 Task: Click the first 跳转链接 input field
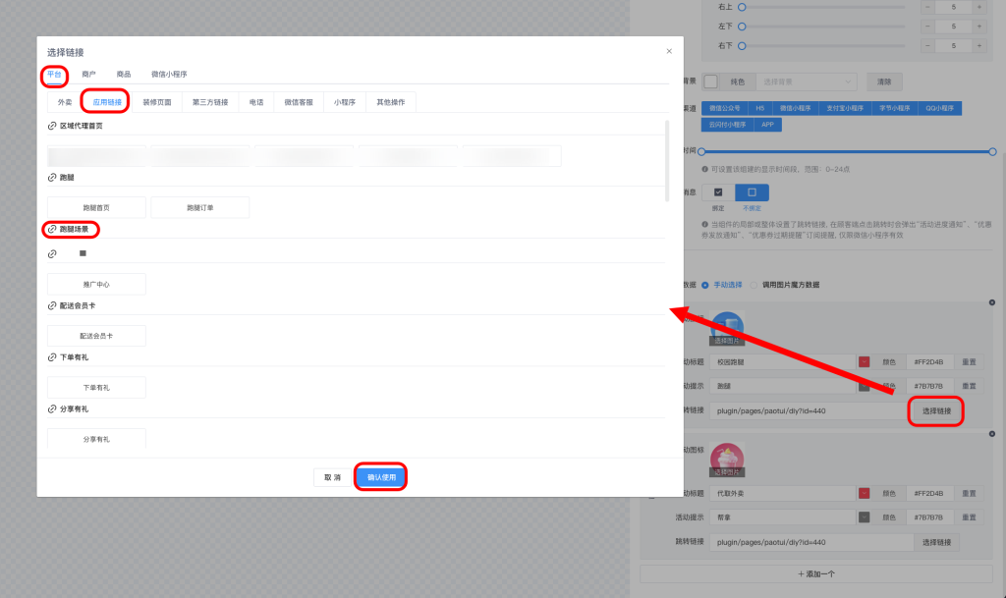point(808,410)
